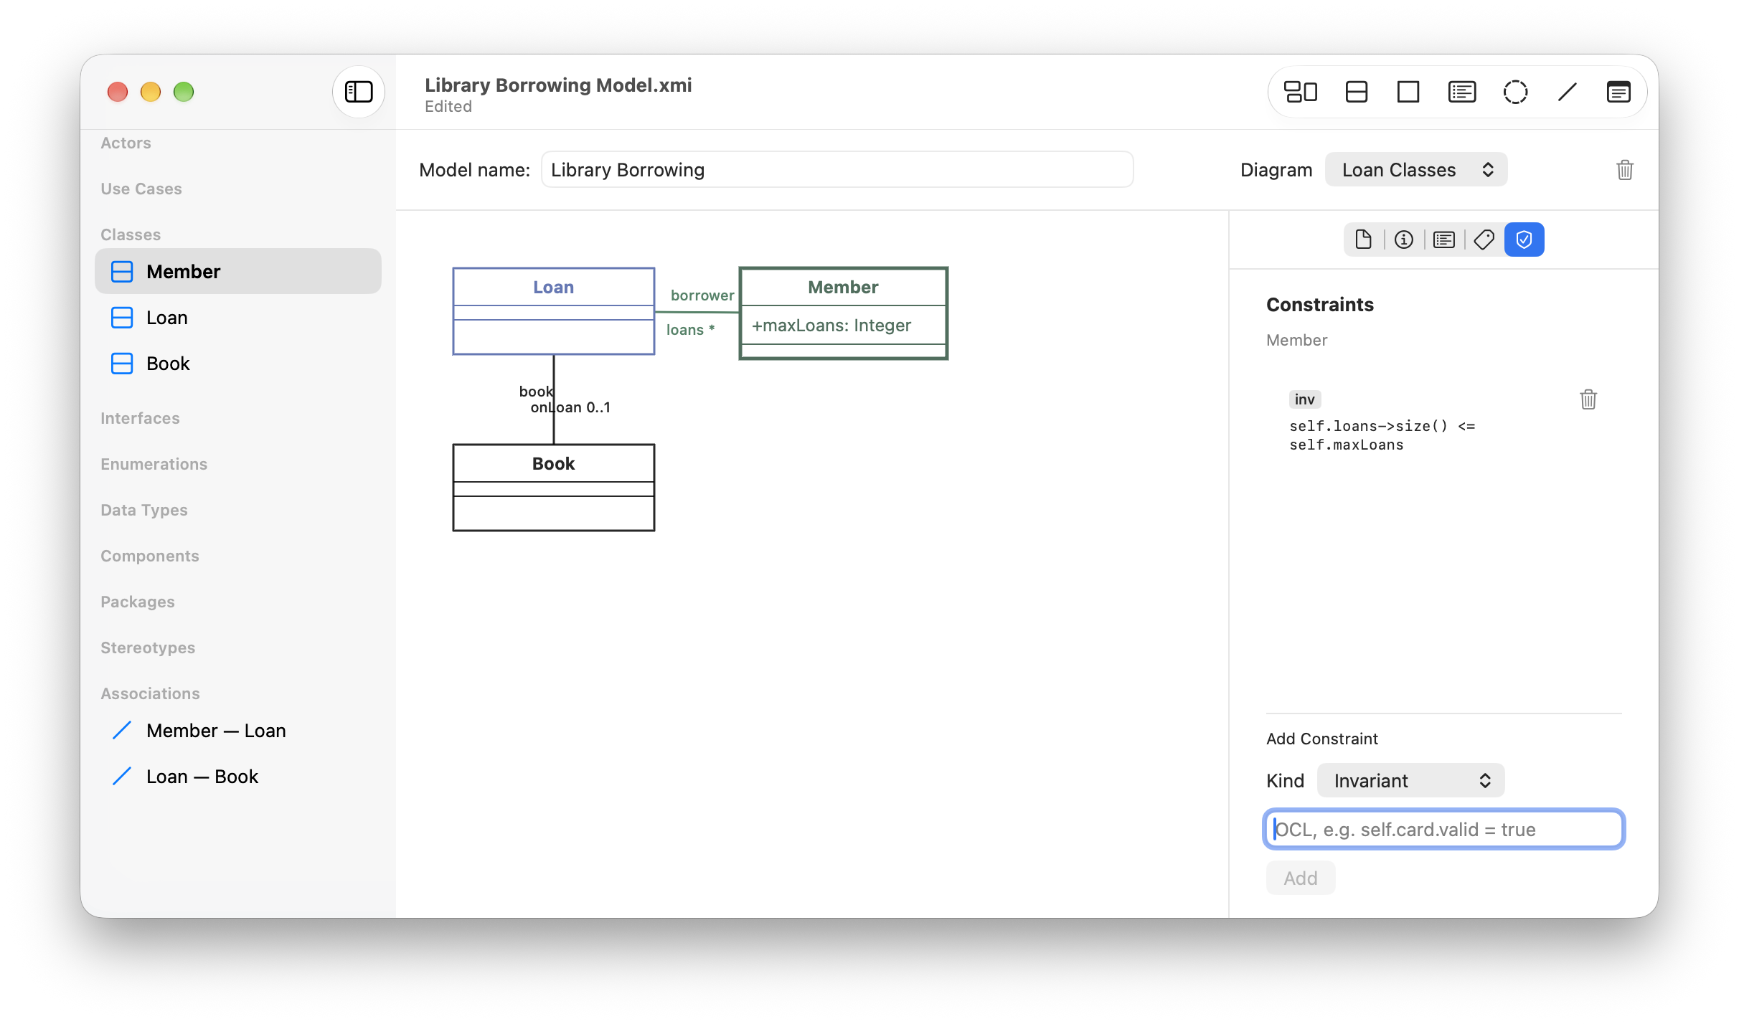
Task: Click the onLoan 0..1 association label
Action: point(570,407)
